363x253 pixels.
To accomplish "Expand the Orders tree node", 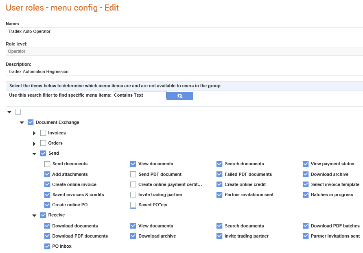I will (x=34, y=143).
